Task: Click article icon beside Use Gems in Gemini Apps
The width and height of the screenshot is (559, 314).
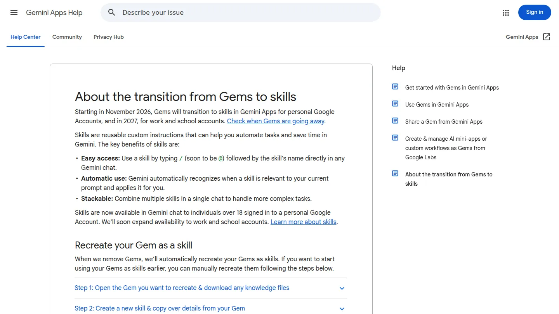Action: (x=395, y=104)
